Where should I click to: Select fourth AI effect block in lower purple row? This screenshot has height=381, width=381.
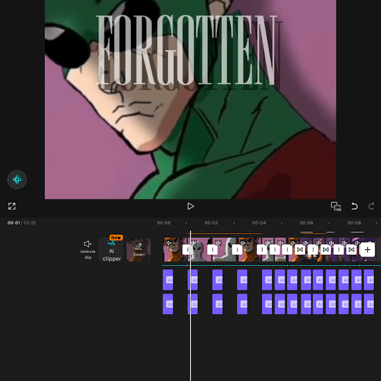point(242,304)
